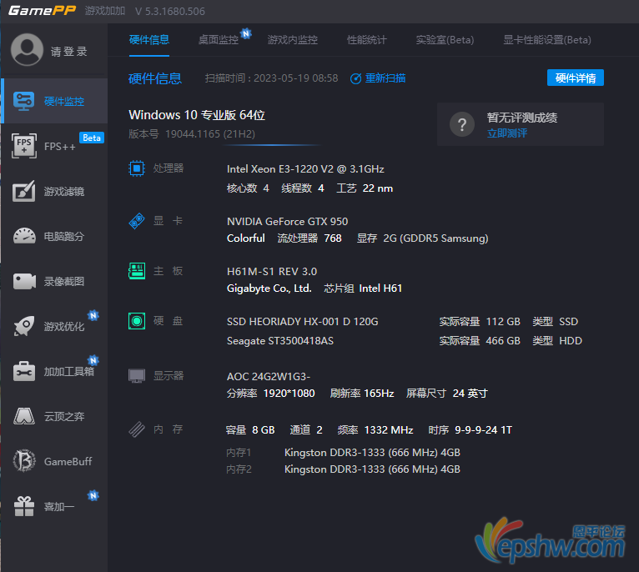Click the 请登录 login text
This screenshot has width=639, height=572.
(x=69, y=52)
